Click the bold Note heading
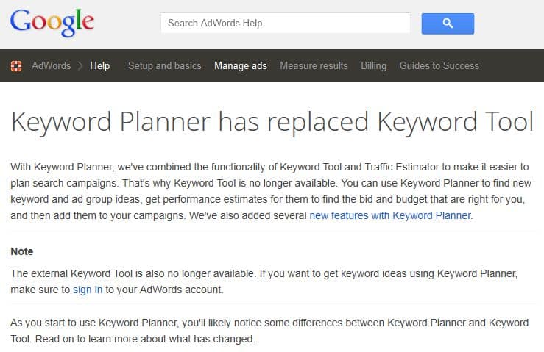The height and width of the screenshot is (352, 544). pos(22,251)
